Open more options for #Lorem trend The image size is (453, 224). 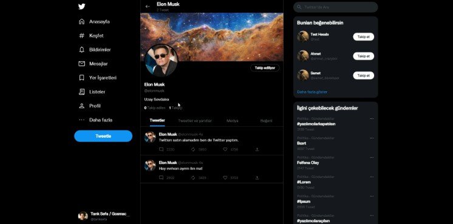click(x=372, y=177)
